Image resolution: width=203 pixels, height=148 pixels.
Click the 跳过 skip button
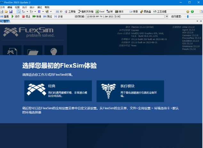47,16
